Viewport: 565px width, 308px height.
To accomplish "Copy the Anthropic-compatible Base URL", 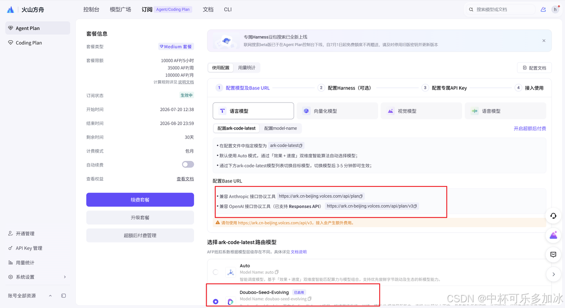I will click(x=361, y=196).
